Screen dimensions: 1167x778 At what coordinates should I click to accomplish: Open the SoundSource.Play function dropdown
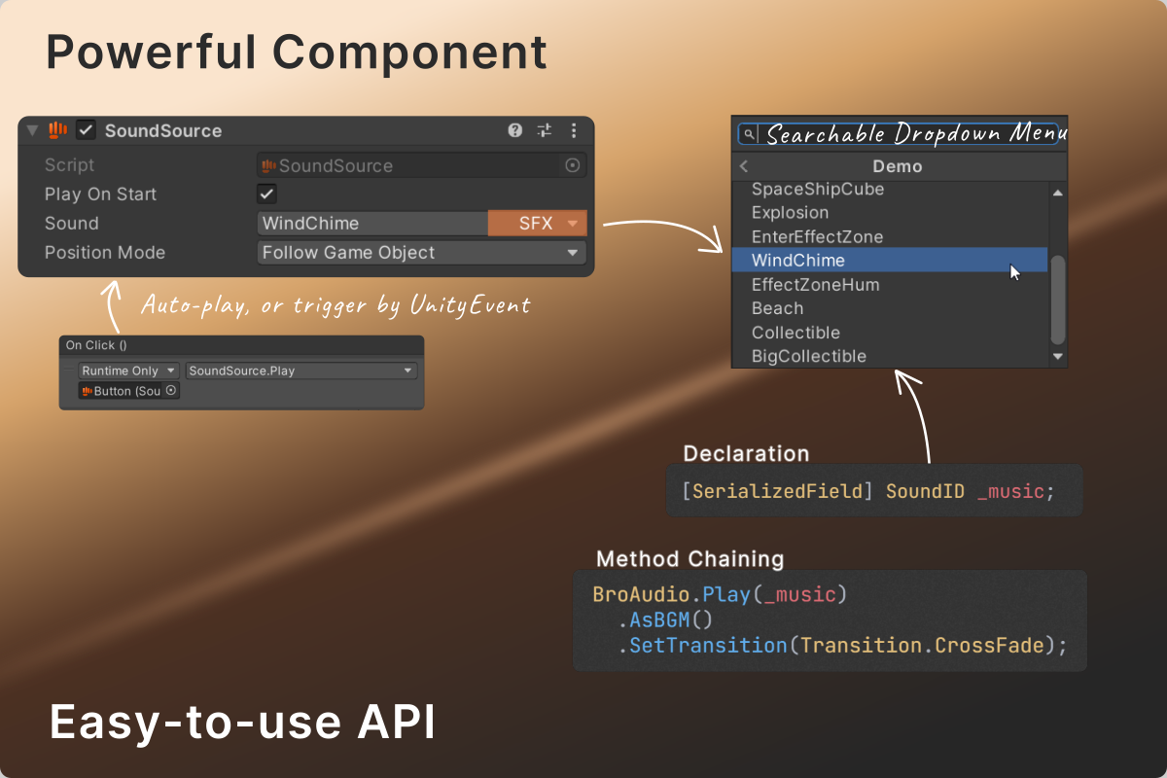[x=301, y=371]
